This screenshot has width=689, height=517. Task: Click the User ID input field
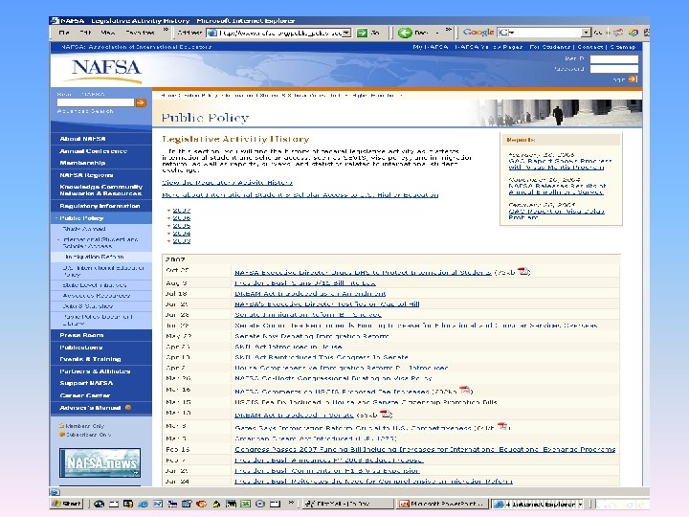tap(613, 59)
